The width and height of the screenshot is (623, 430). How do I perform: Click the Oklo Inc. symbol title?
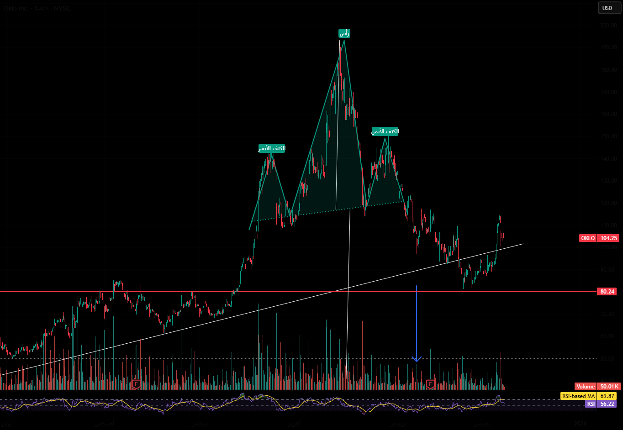click(16, 8)
